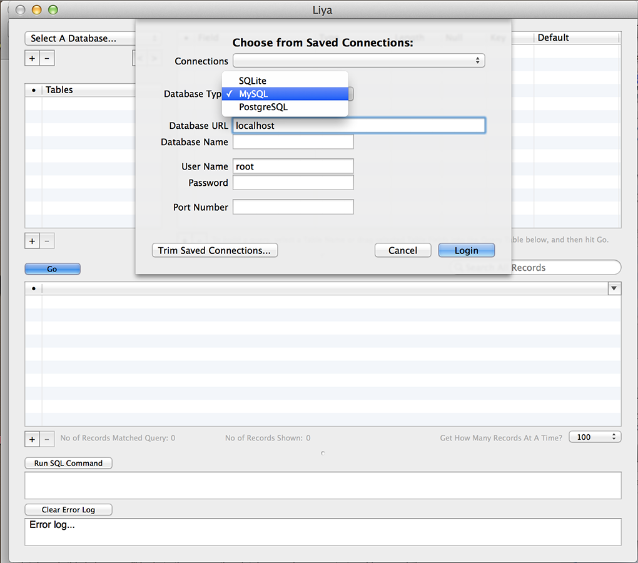Click the plus button below Select A Database

coord(32,59)
